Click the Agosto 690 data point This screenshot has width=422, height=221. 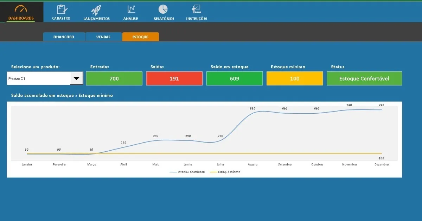(252, 112)
